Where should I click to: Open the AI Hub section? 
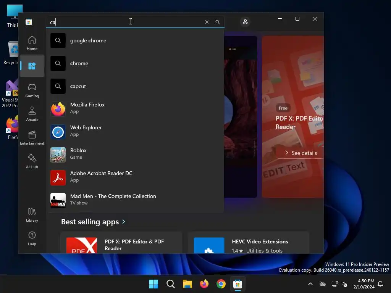pyautogui.click(x=32, y=161)
